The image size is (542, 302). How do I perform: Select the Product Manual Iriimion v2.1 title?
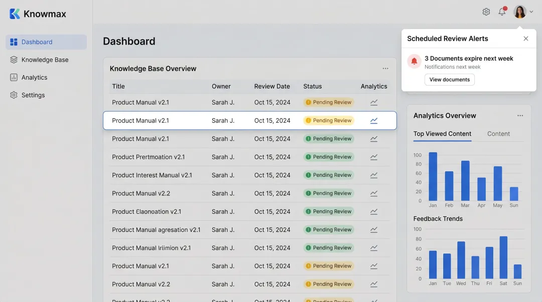coord(151,248)
